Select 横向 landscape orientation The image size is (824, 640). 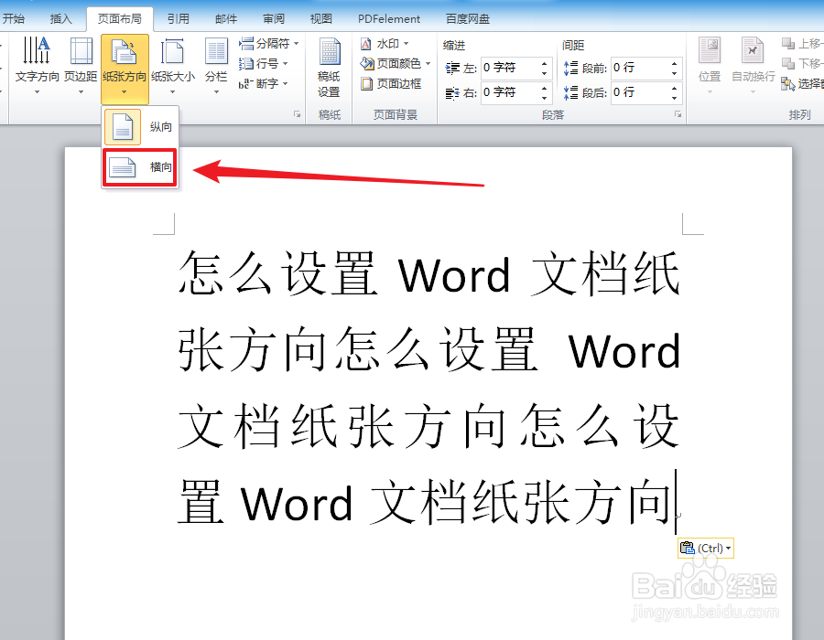pyautogui.click(x=140, y=167)
